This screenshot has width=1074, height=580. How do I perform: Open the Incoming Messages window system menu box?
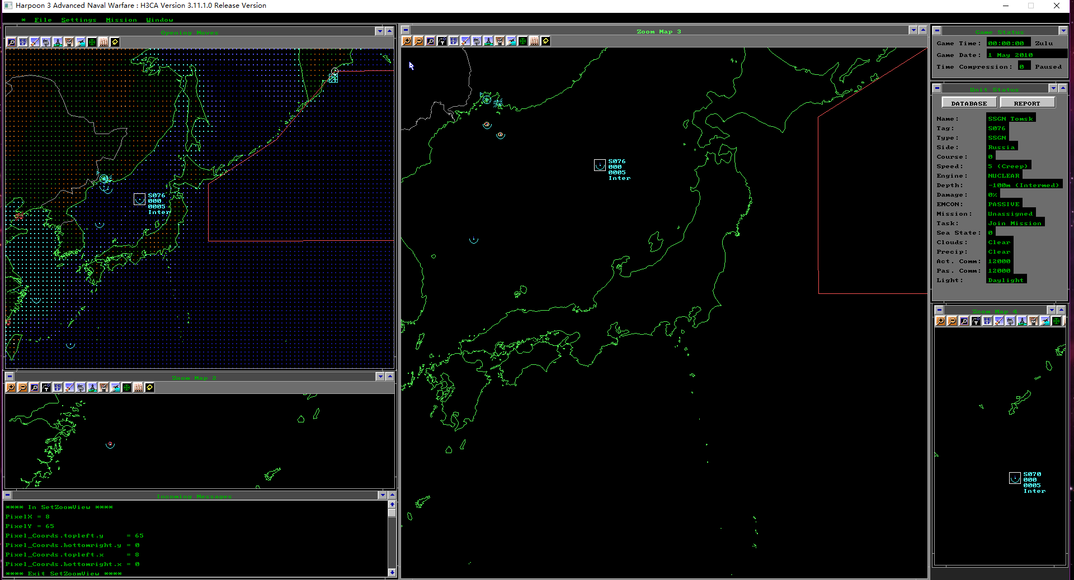click(7, 495)
